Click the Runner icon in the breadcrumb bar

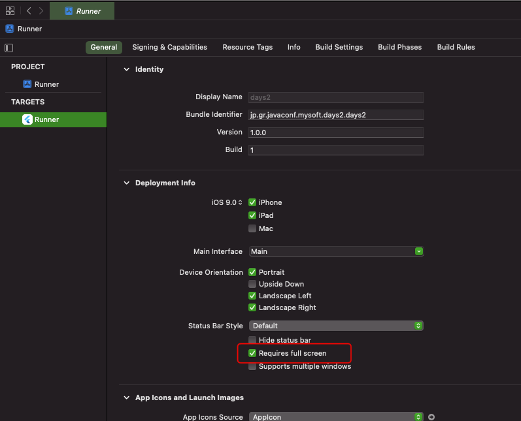pyautogui.click(x=9, y=29)
